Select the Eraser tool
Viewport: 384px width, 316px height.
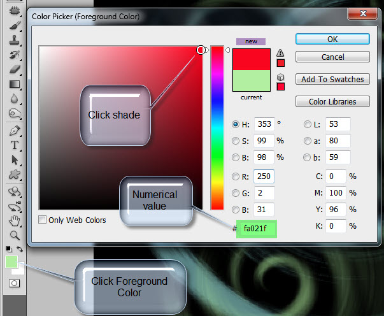(x=15, y=69)
